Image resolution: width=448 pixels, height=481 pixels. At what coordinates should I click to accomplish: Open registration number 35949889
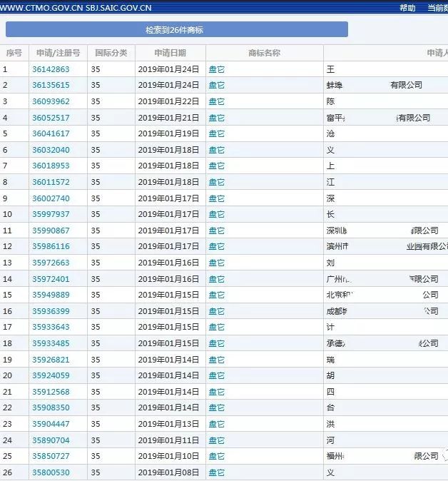pyautogui.click(x=51, y=295)
